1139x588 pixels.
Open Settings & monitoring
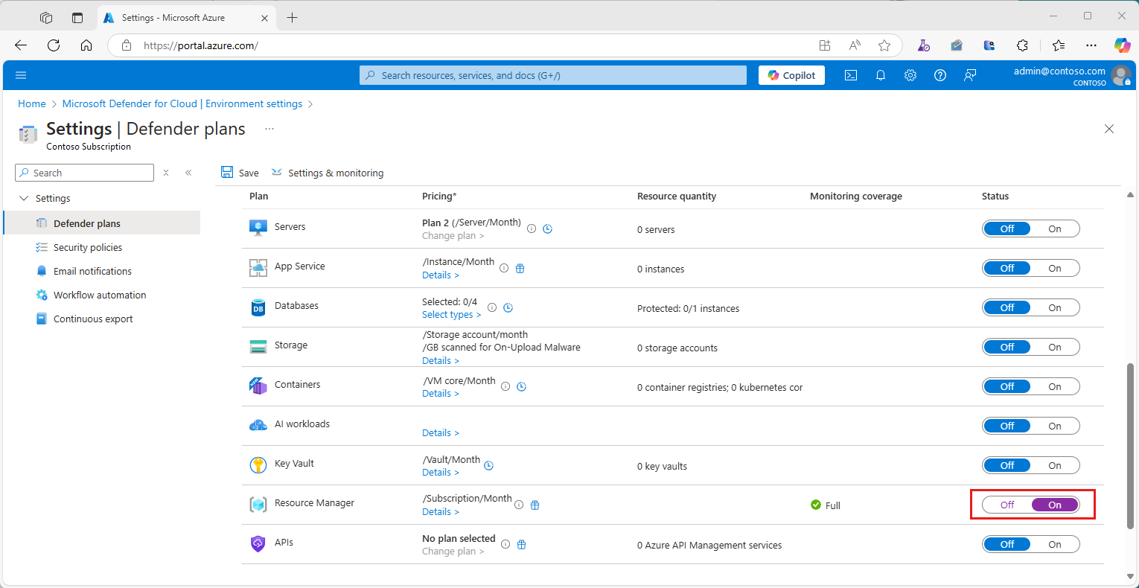tap(328, 173)
